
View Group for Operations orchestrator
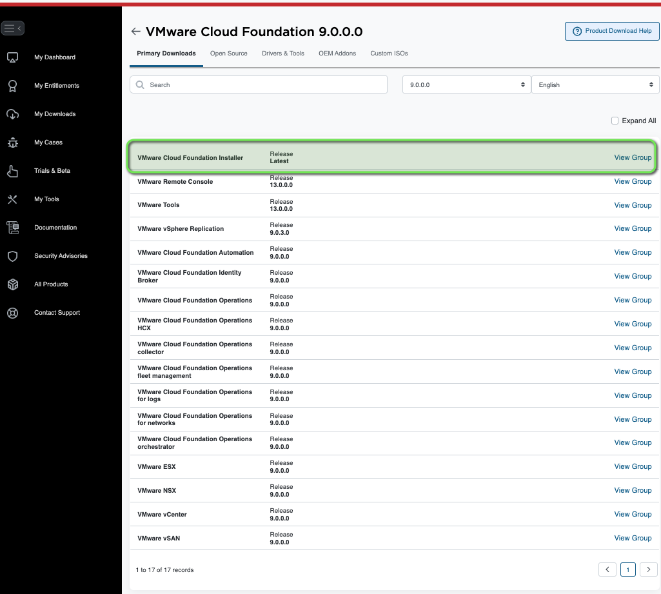pyautogui.click(x=633, y=442)
